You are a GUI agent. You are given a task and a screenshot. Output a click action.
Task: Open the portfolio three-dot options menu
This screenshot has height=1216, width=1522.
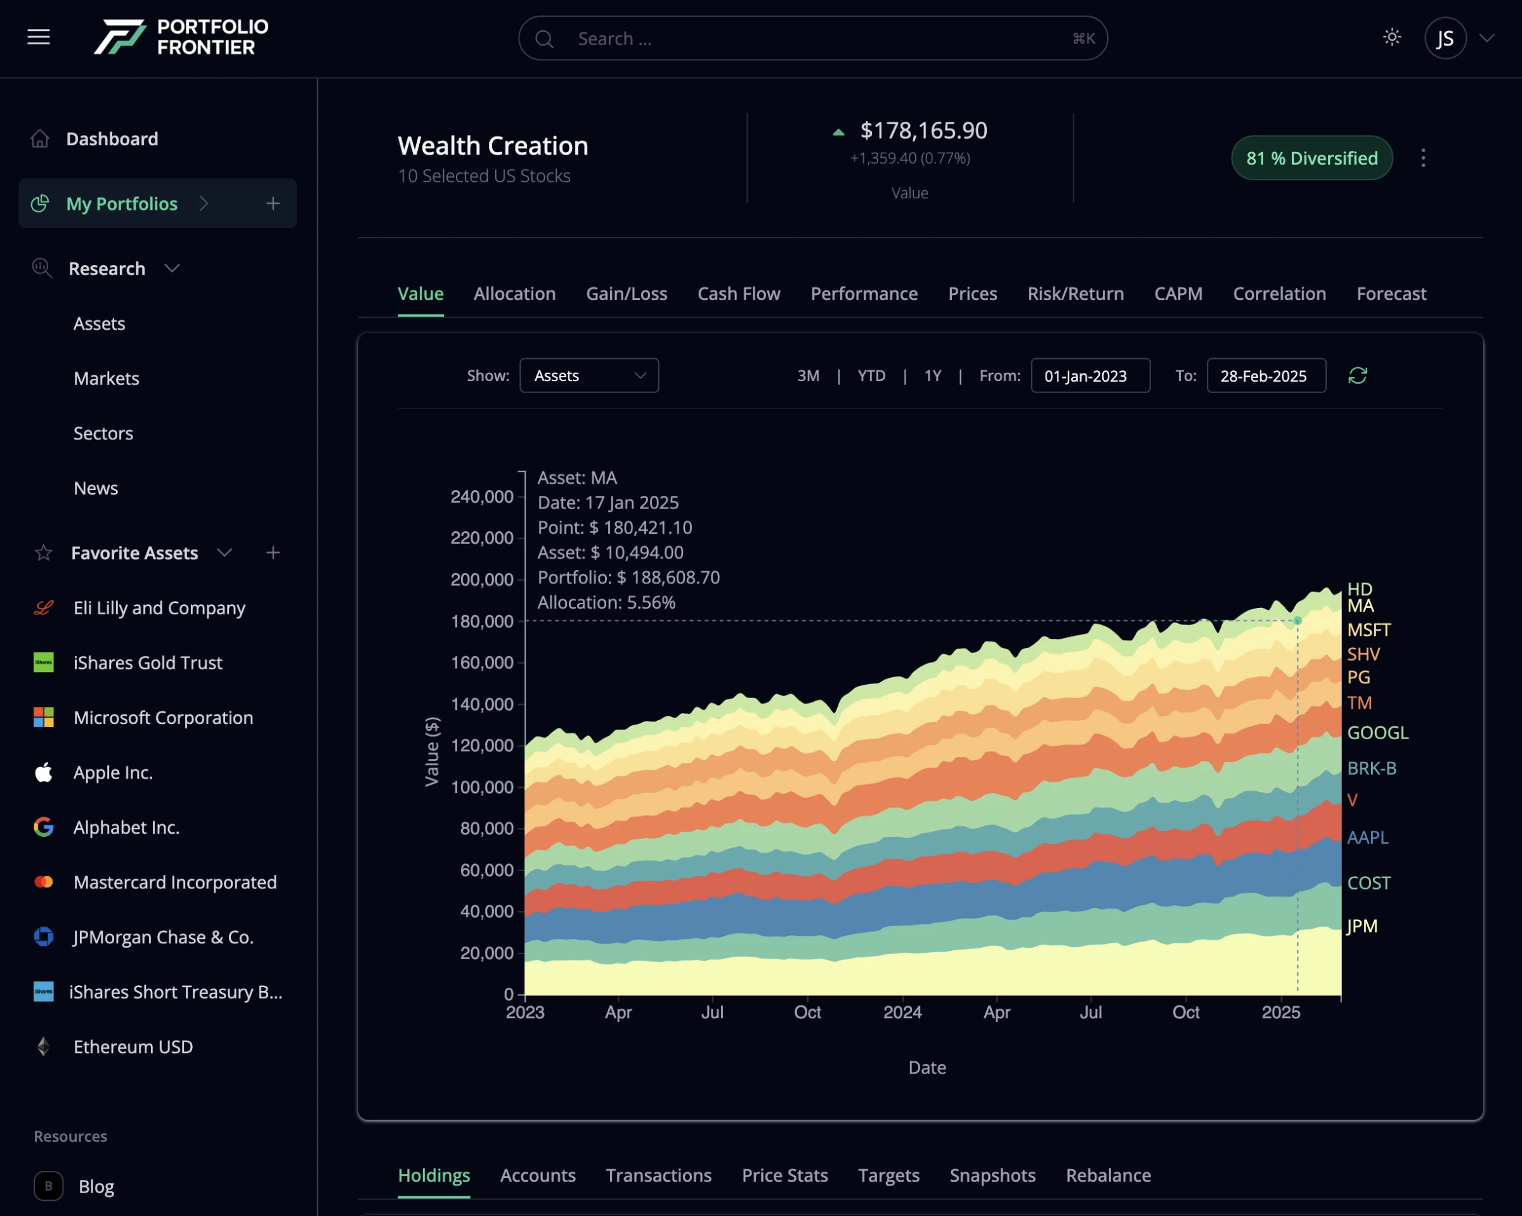pyautogui.click(x=1423, y=157)
